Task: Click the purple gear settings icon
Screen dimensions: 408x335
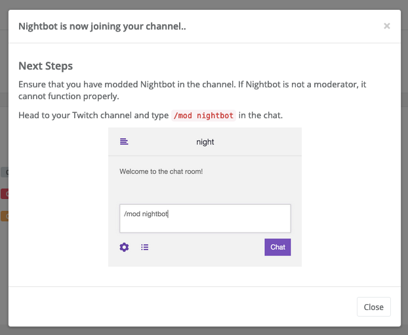Action: pyautogui.click(x=124, y=247)
